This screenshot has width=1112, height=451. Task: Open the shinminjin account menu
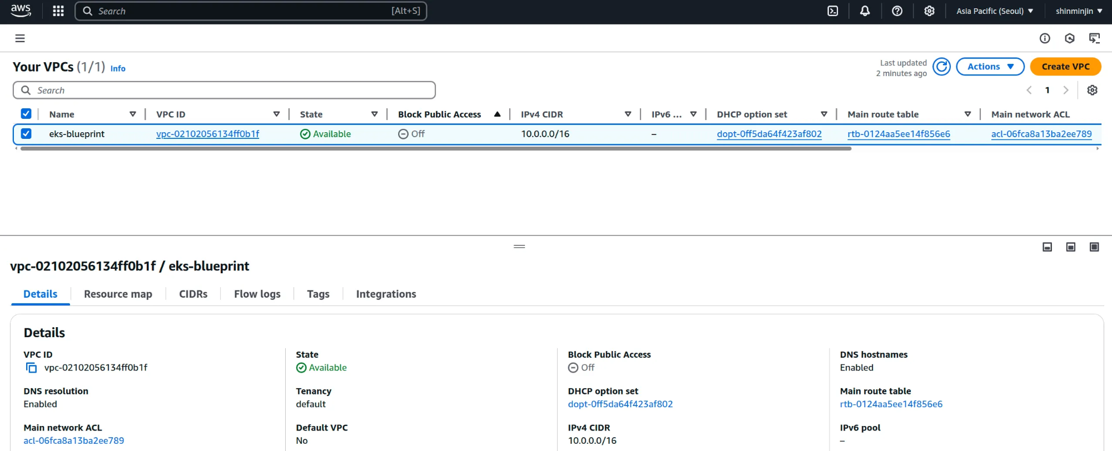[1079, 11]
